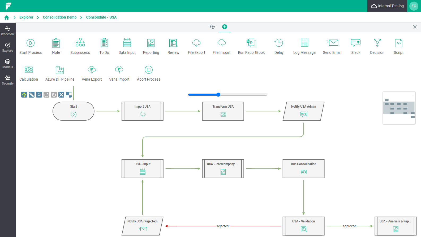Enable the pan/move canvas tool
This screenshot has width=421, height=237.
click(24, 95)
